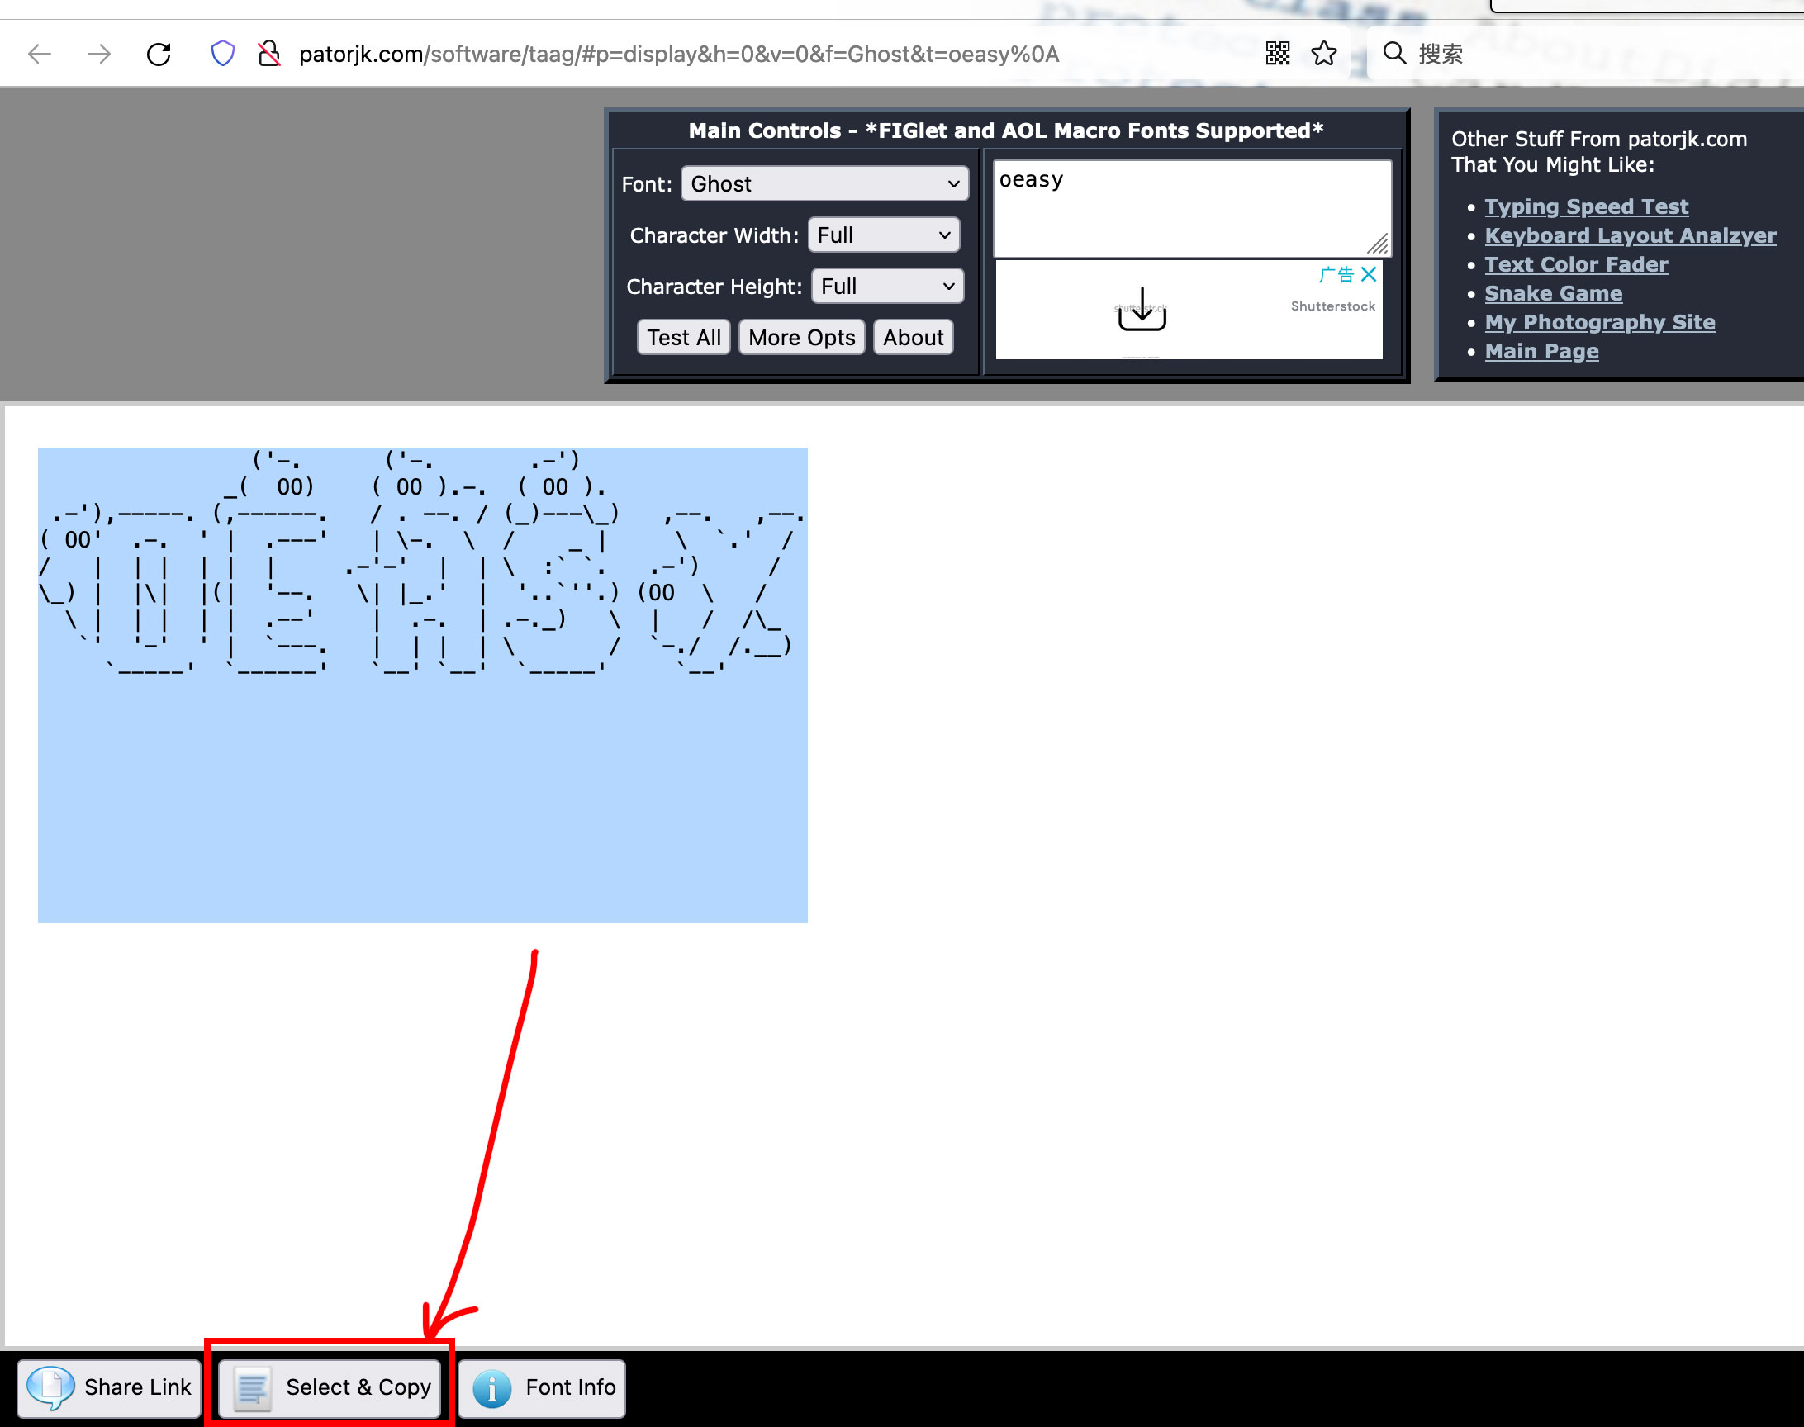Bookmark page with the star icon
Screen dimensions: 1804x1427
[1323, 55]
